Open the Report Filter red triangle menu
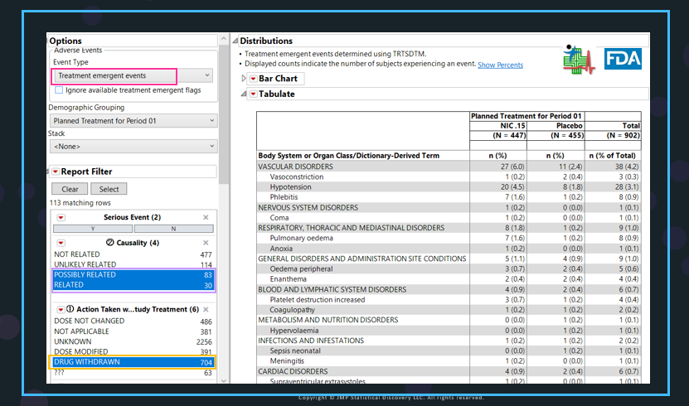 tap(56, 172)
